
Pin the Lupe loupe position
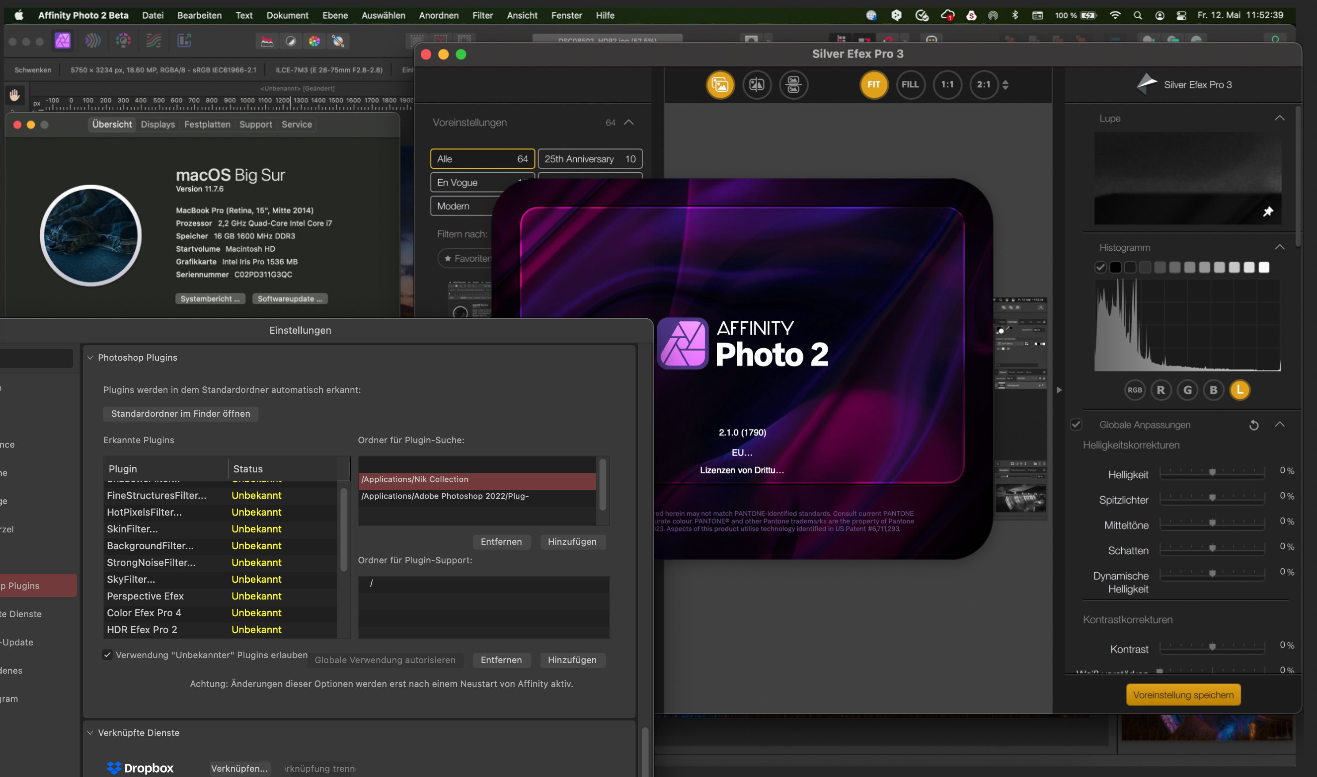tap(1267, 211)
